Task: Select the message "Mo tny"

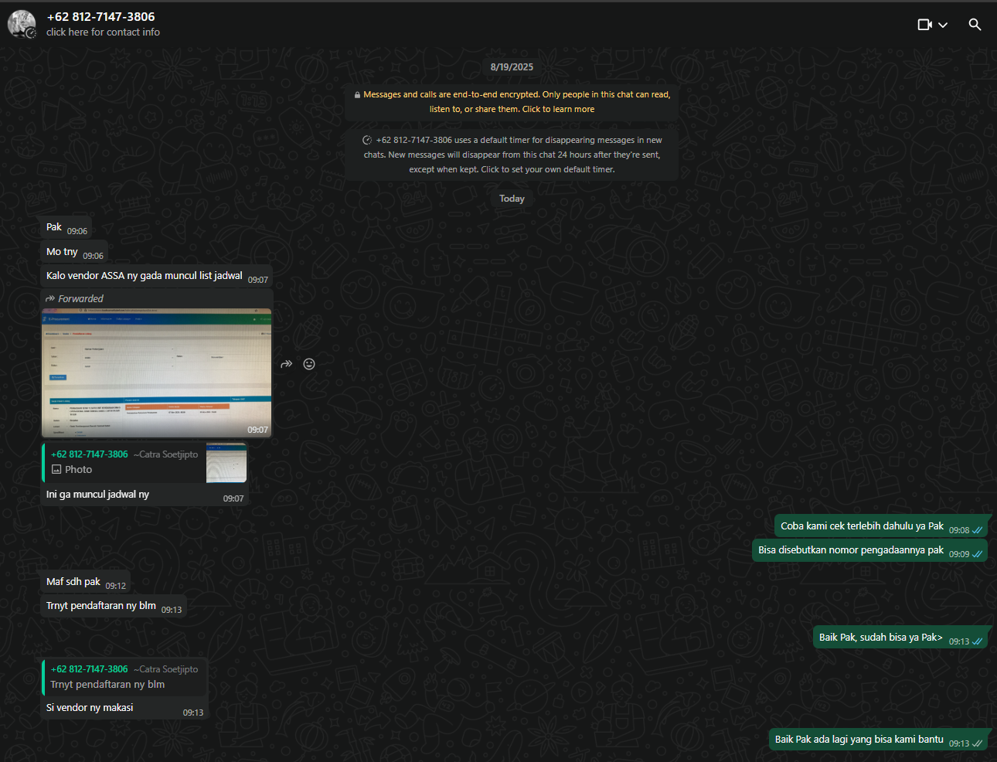Action: pos(74,252)
